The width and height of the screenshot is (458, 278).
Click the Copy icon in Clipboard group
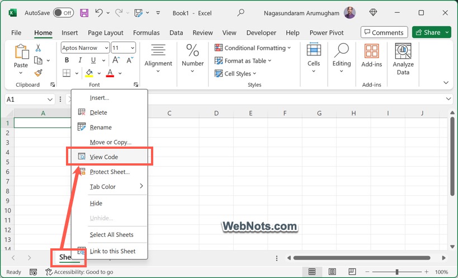point(38,60)
